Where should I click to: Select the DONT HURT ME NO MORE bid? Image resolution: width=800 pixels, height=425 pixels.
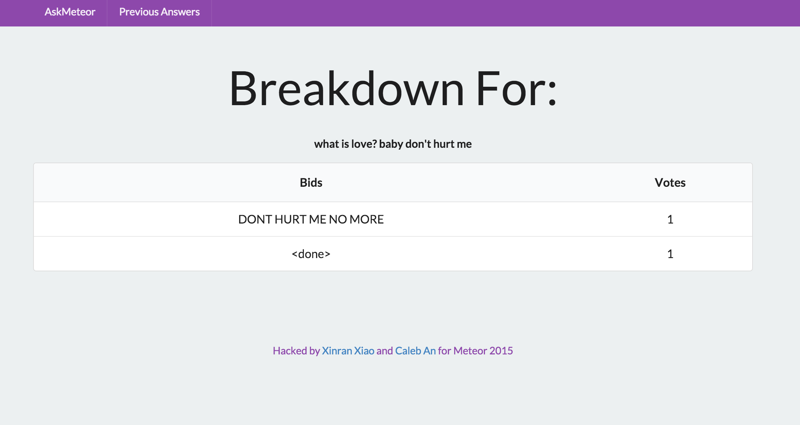tap(311, 219)
